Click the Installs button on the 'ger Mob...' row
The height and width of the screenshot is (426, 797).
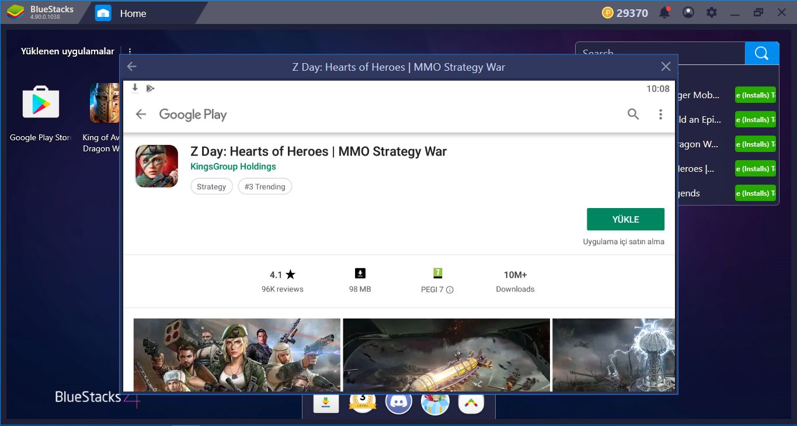point(756,95)
